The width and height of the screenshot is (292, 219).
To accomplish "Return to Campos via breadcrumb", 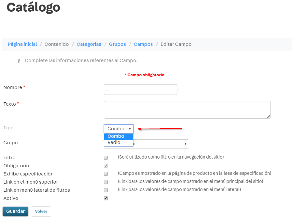I will [x=143, y=44].
